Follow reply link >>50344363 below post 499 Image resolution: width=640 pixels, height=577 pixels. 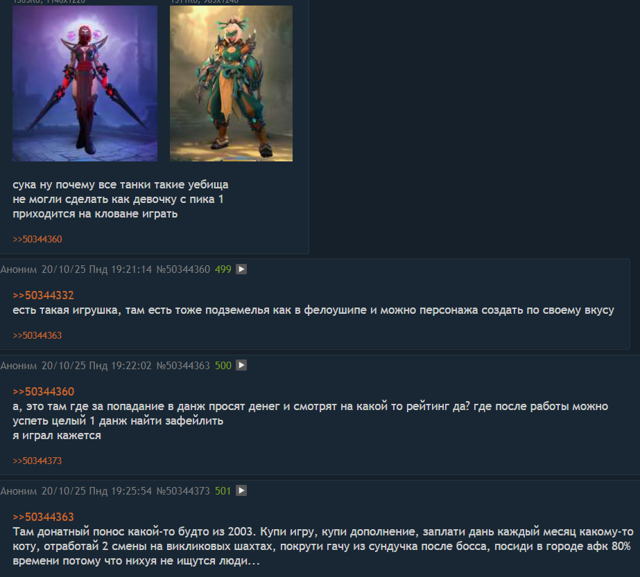tap(37, 335)
